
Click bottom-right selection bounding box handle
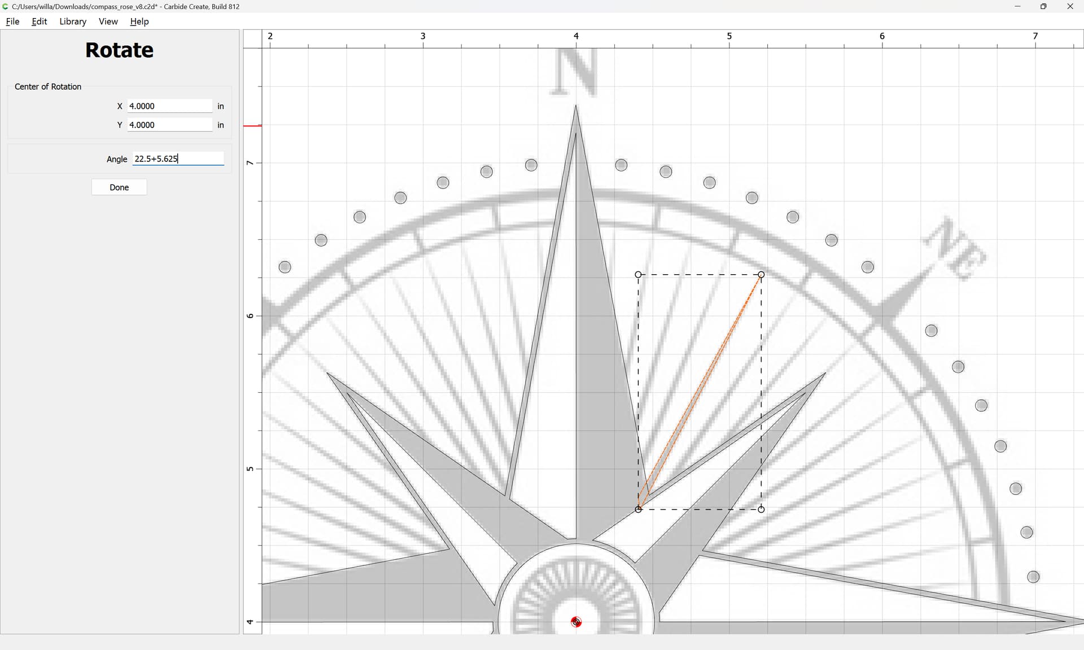click(x=761, y=510)
